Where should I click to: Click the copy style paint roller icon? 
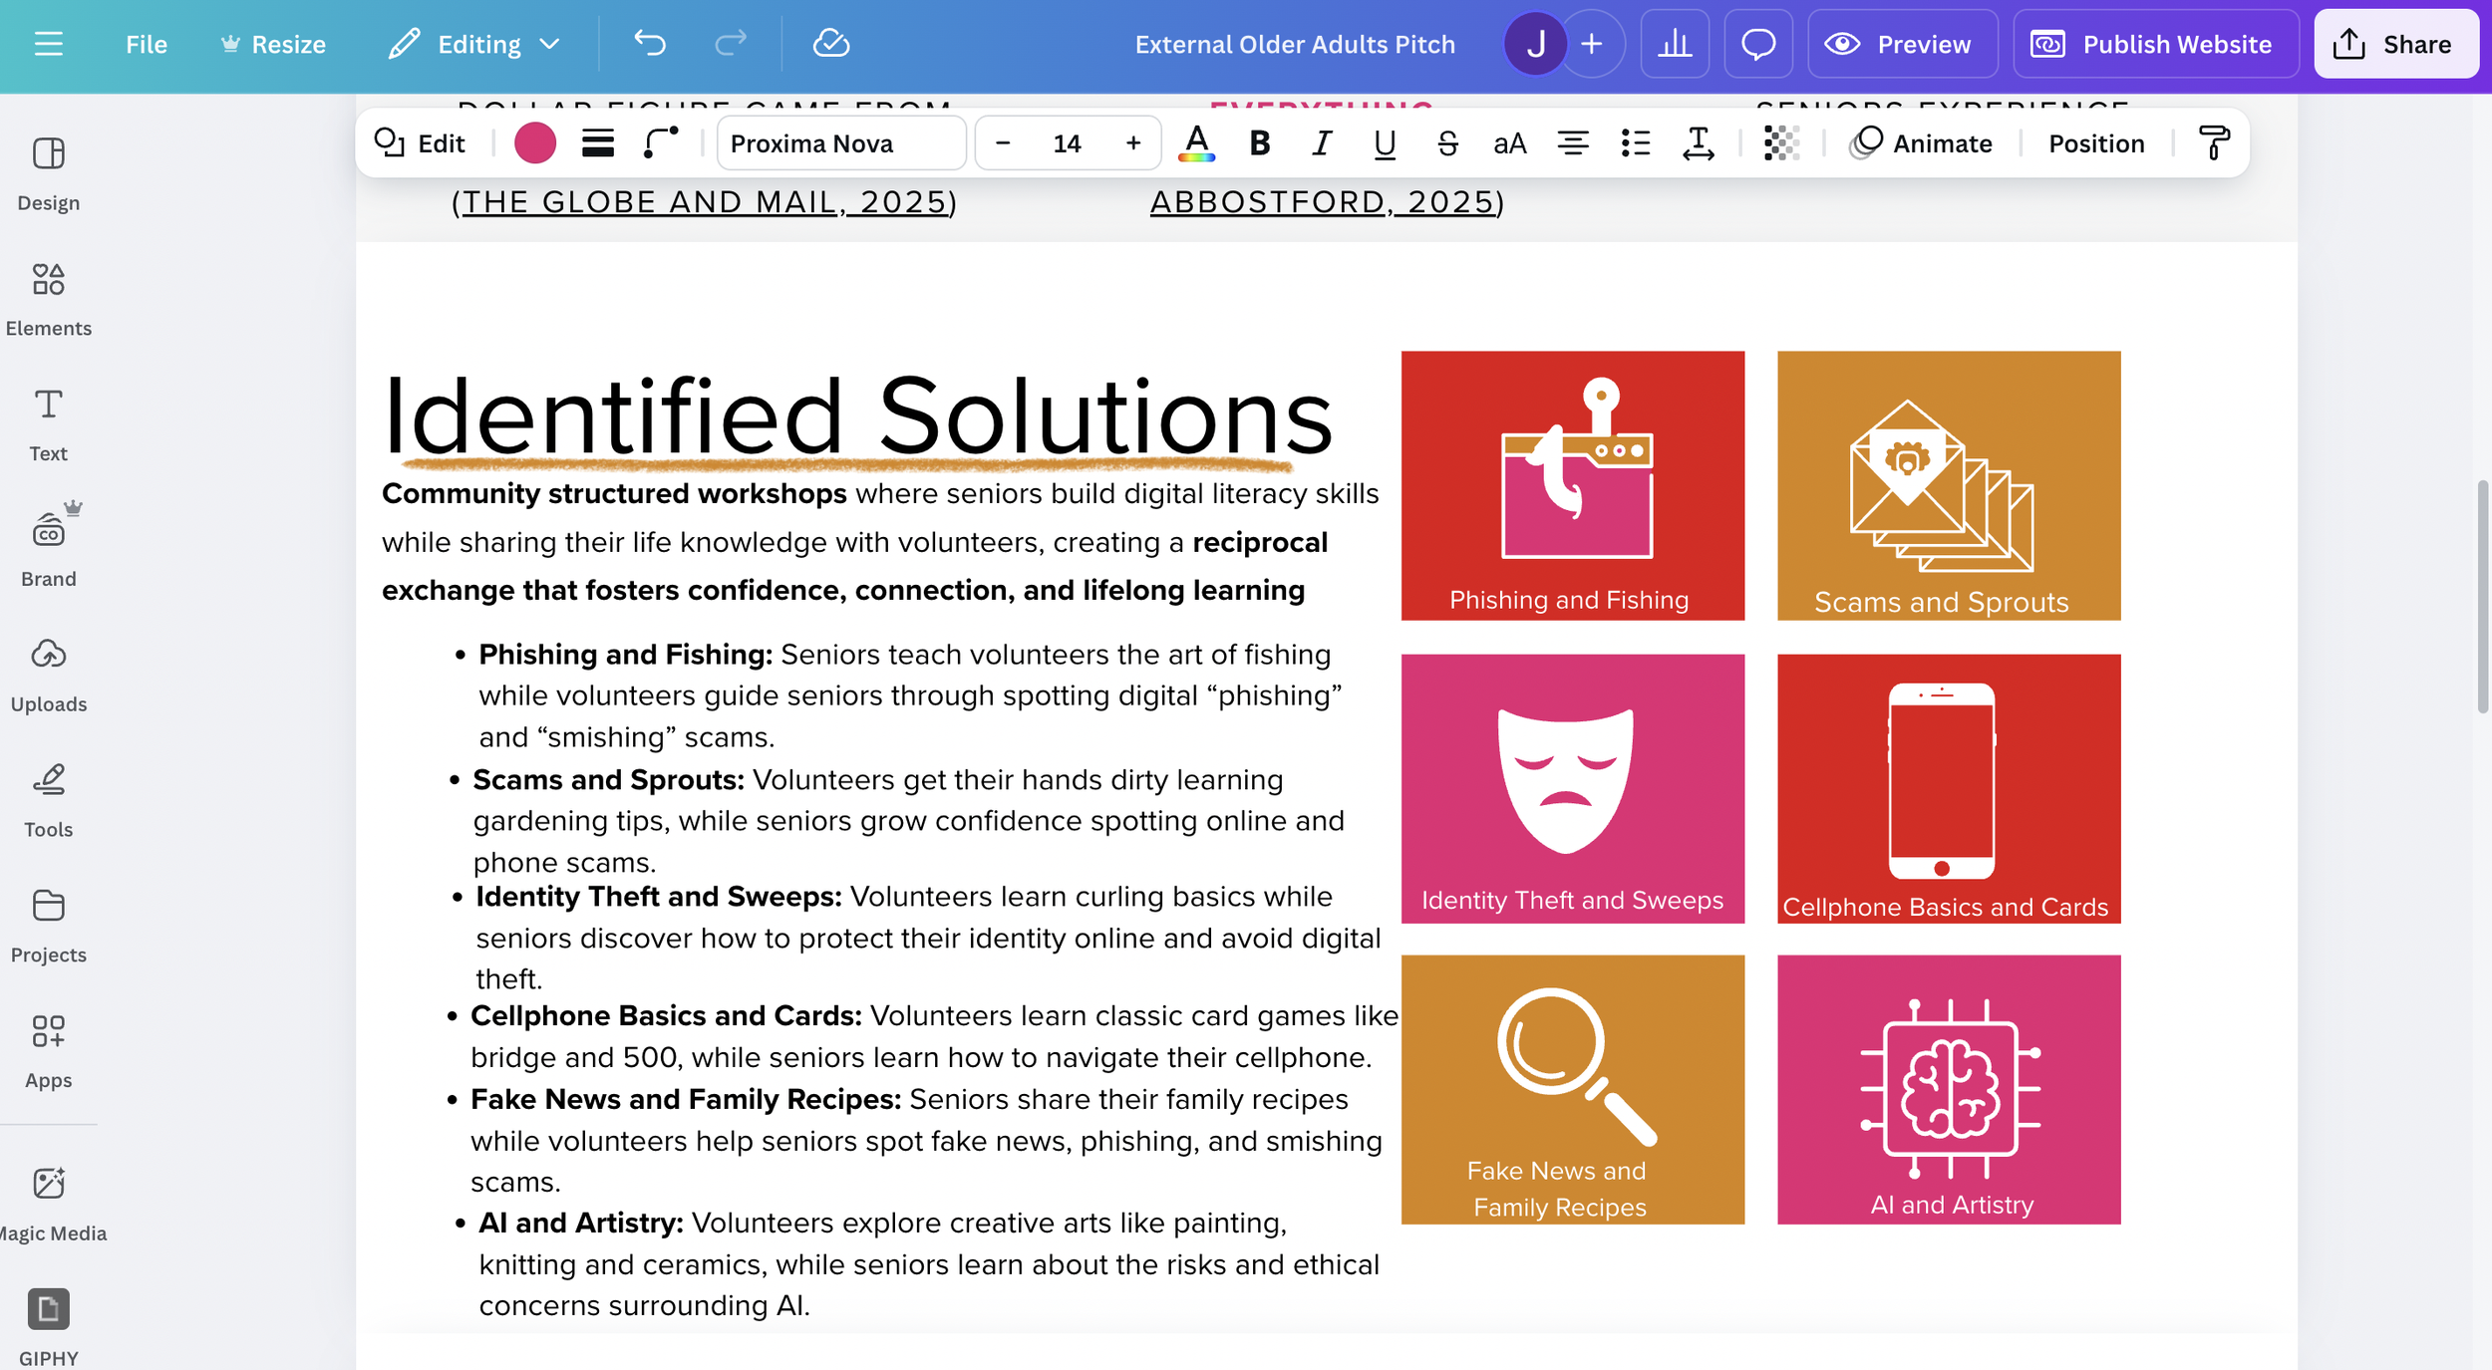(x=2214, y=143)
